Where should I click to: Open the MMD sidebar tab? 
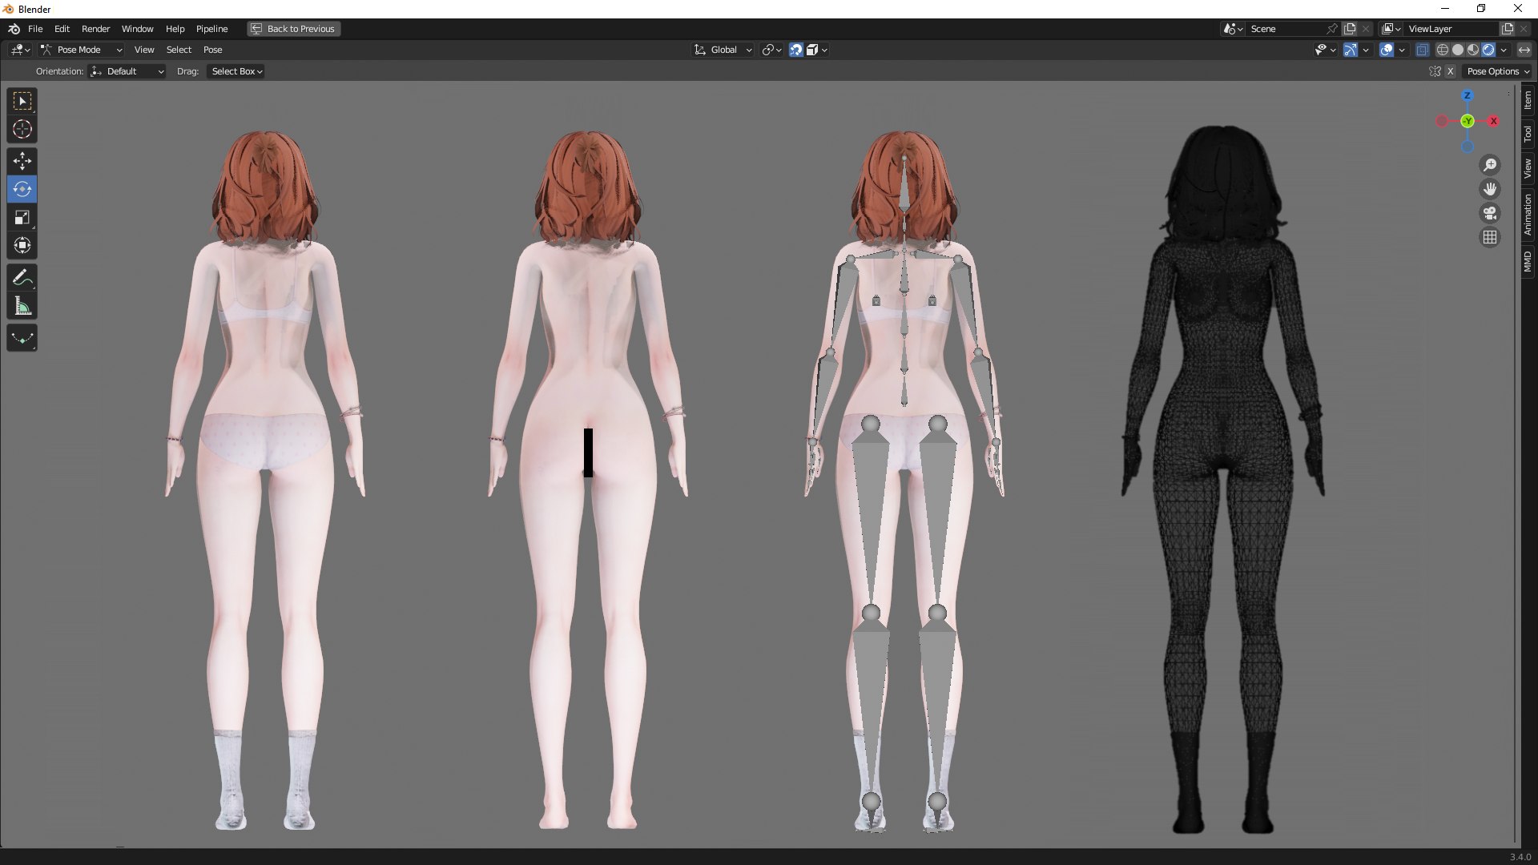[x=1528, y=261]
